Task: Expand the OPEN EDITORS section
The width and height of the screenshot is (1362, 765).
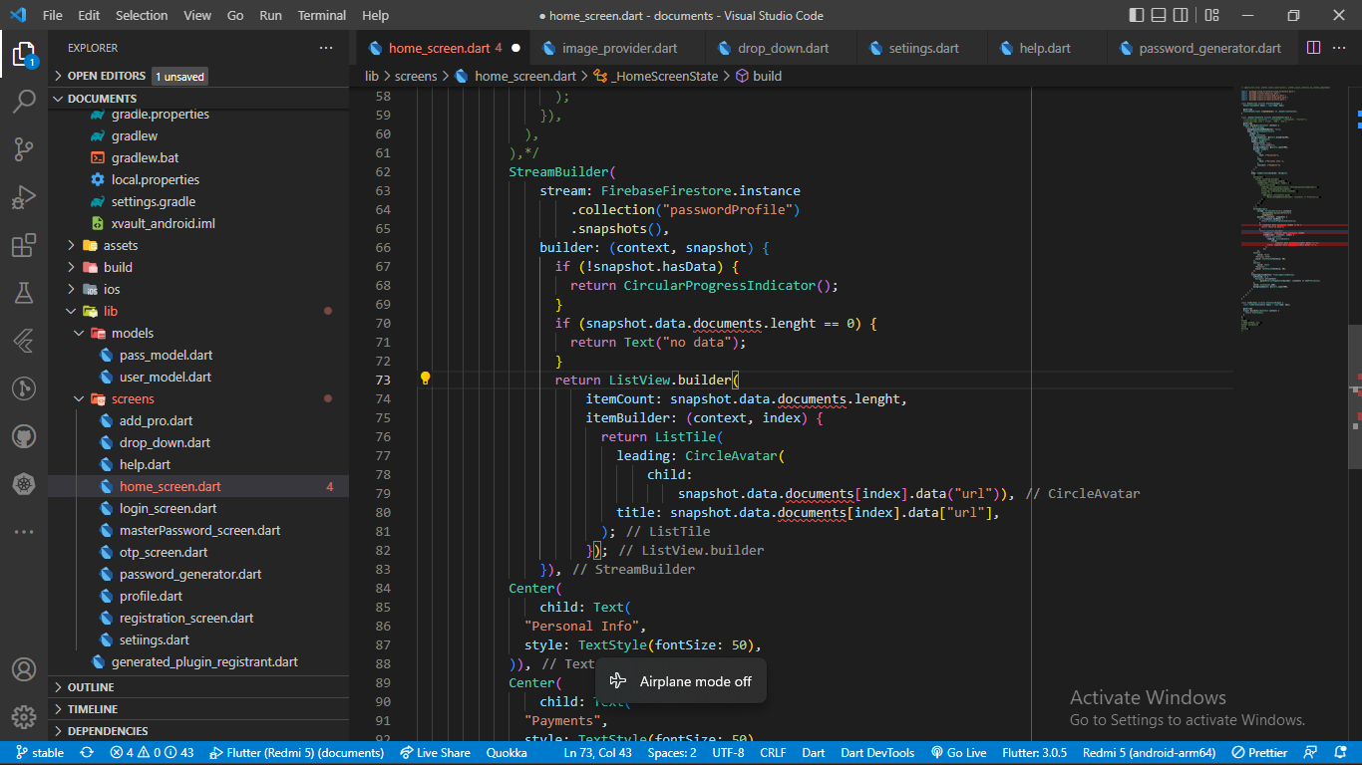Action: (x=198, y=76)
